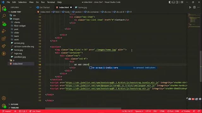Click the master branch status bar item

coord(7,111)
